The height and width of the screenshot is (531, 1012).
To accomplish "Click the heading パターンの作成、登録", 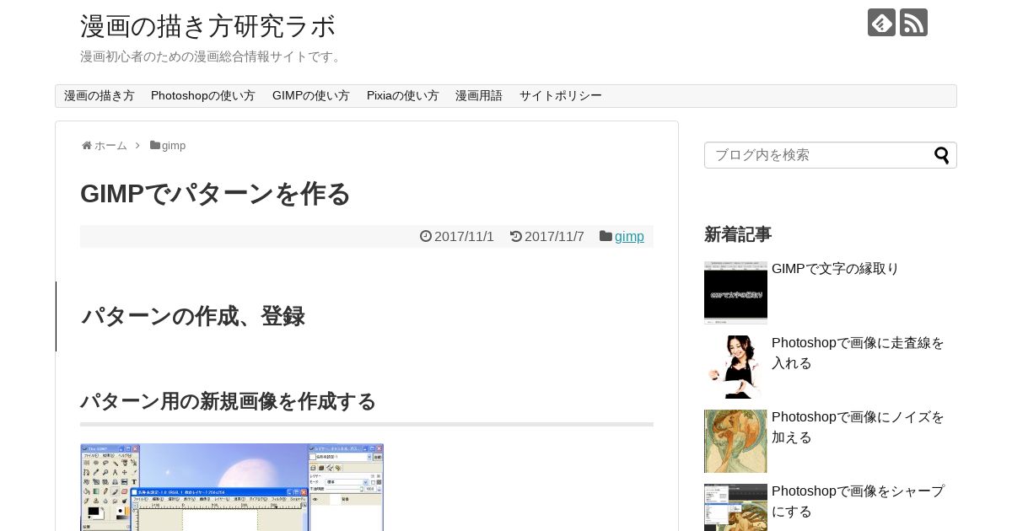I will click(192, 317).
